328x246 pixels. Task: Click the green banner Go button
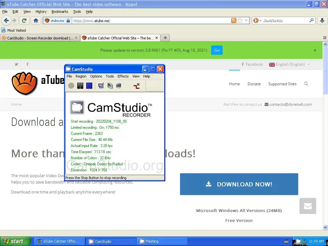pos(217,50)
